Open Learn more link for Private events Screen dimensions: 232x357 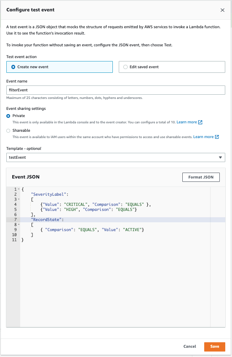tap(187, 122)
